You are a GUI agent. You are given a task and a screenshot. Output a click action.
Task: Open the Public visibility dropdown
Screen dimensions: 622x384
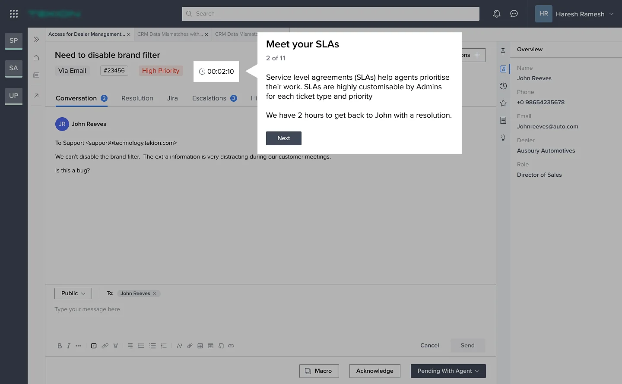coord(73,293)
